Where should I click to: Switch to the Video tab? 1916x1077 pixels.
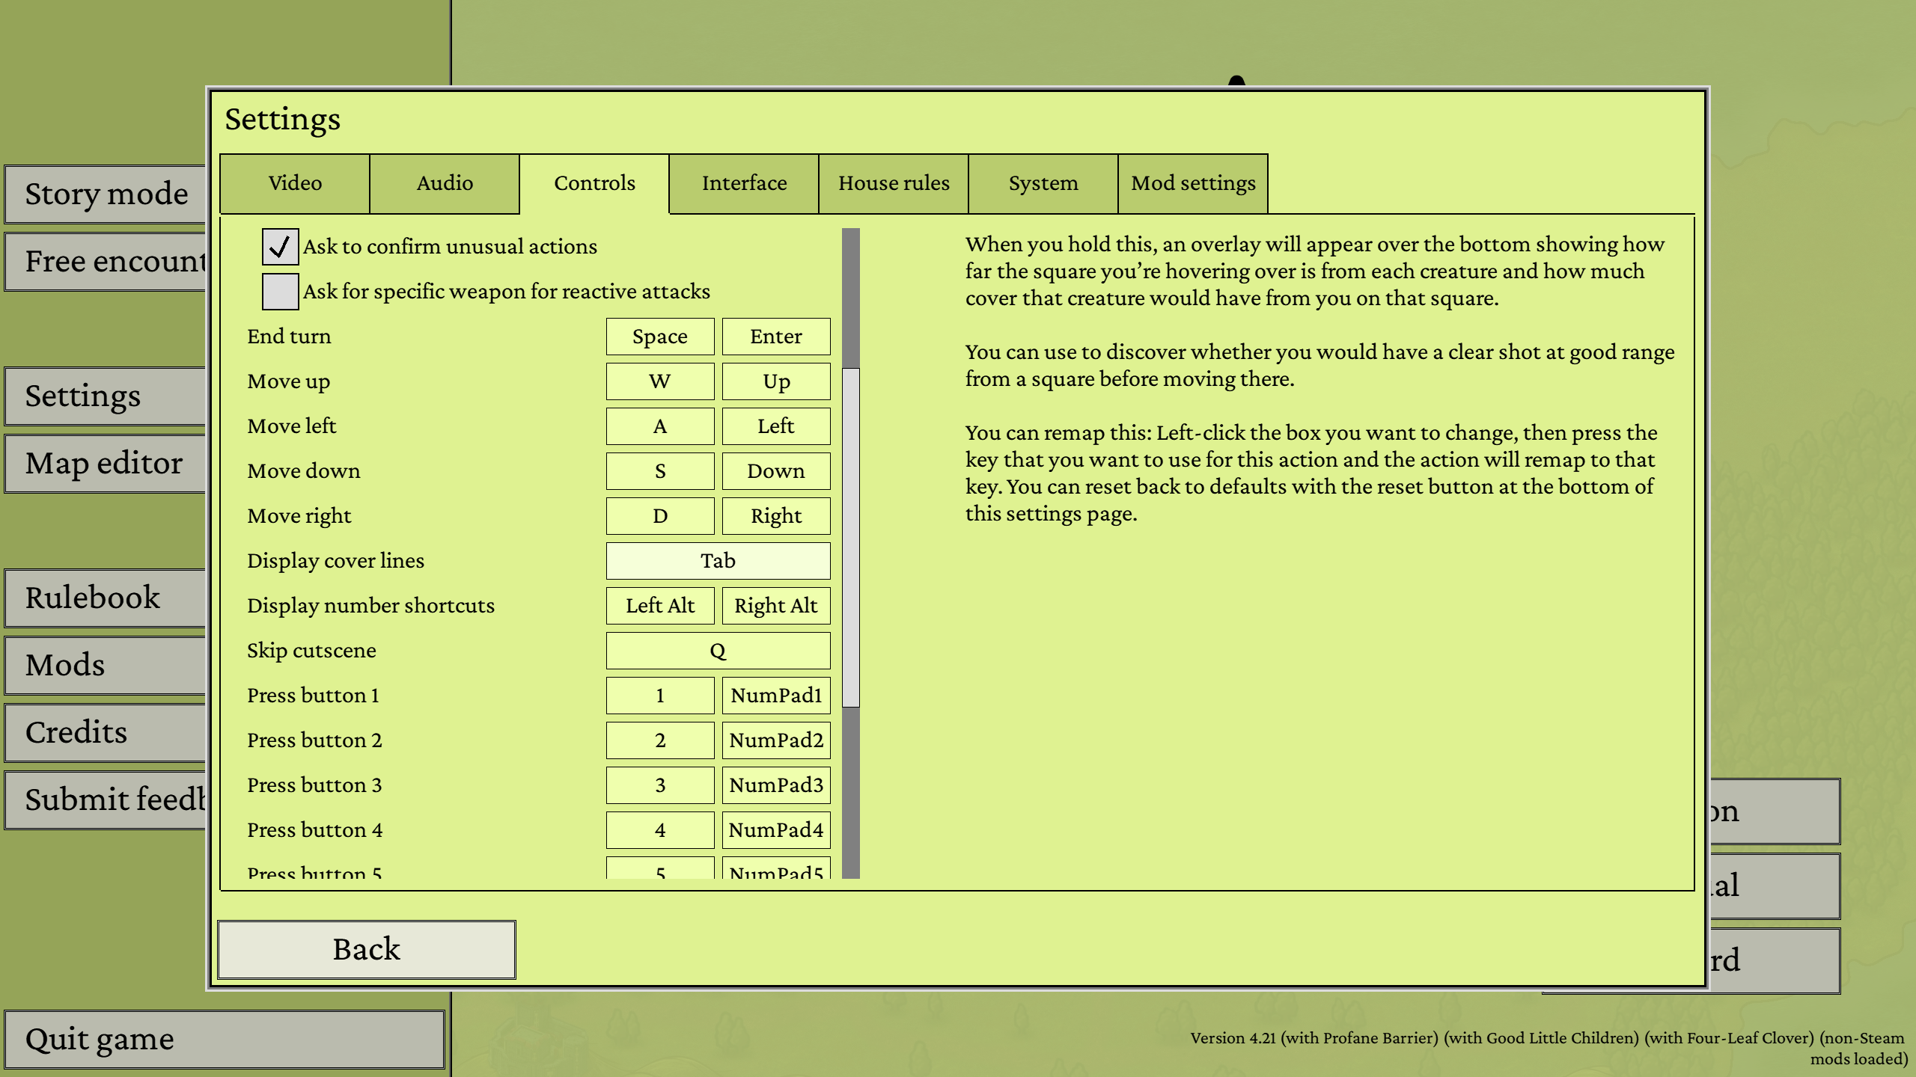click(295, 184)
